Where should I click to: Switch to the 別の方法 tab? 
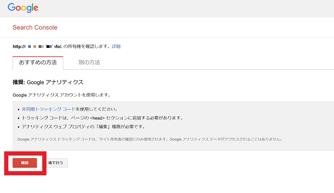[89, 62]
